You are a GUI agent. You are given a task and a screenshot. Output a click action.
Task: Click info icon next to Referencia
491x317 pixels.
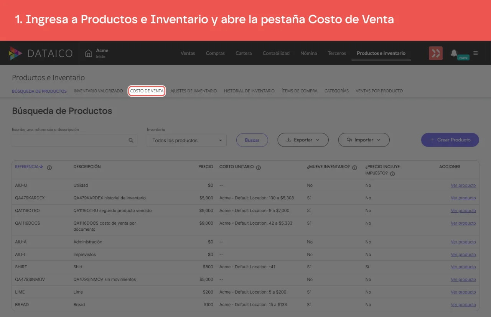pyautogui.click(x=49, y=168)
